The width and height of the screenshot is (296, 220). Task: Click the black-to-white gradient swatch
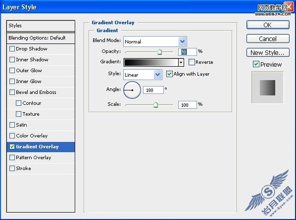coord(151,62)
